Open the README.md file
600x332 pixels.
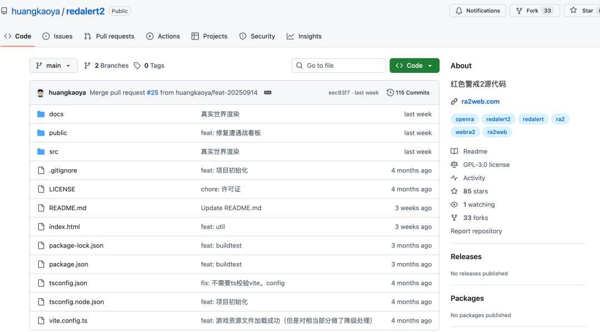pos(68,208)
